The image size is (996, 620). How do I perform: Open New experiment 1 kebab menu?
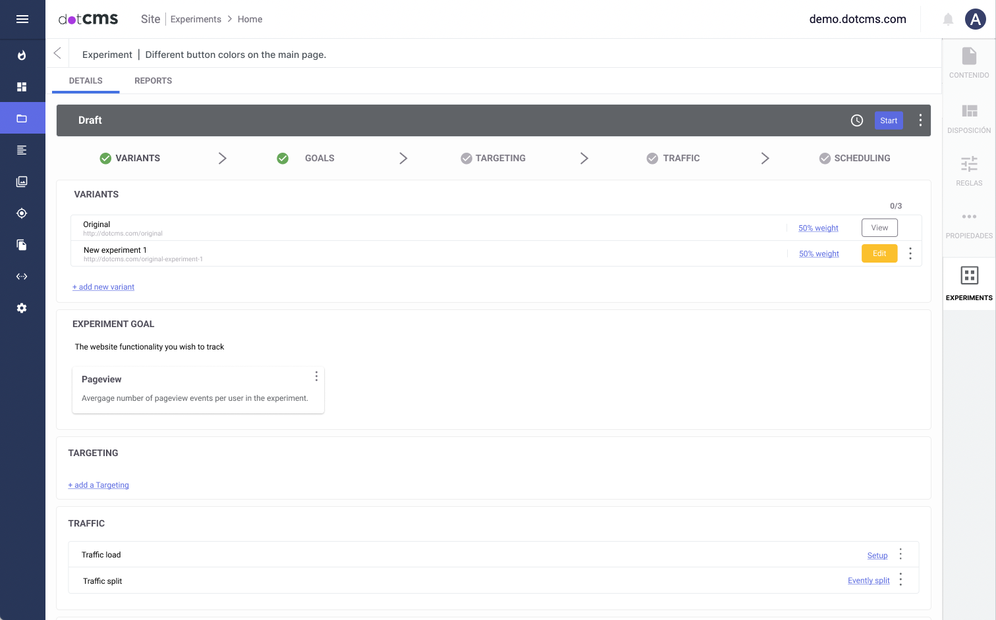pyautogui.click(x=910, y=253)
